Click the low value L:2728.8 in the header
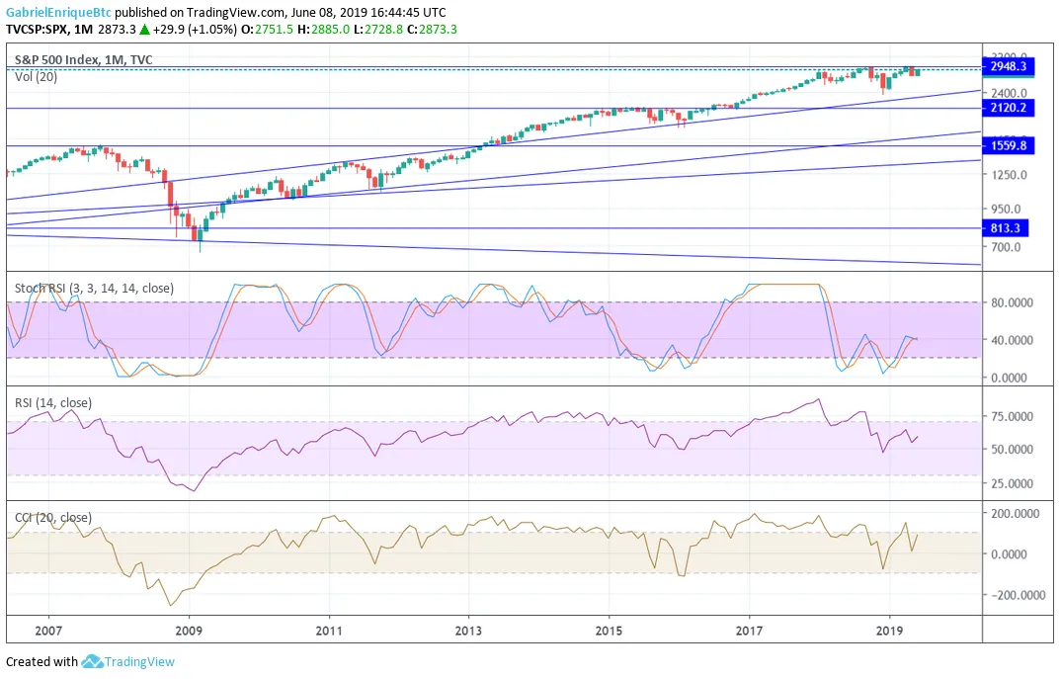 pyautogui.click(x=378, y=30)
